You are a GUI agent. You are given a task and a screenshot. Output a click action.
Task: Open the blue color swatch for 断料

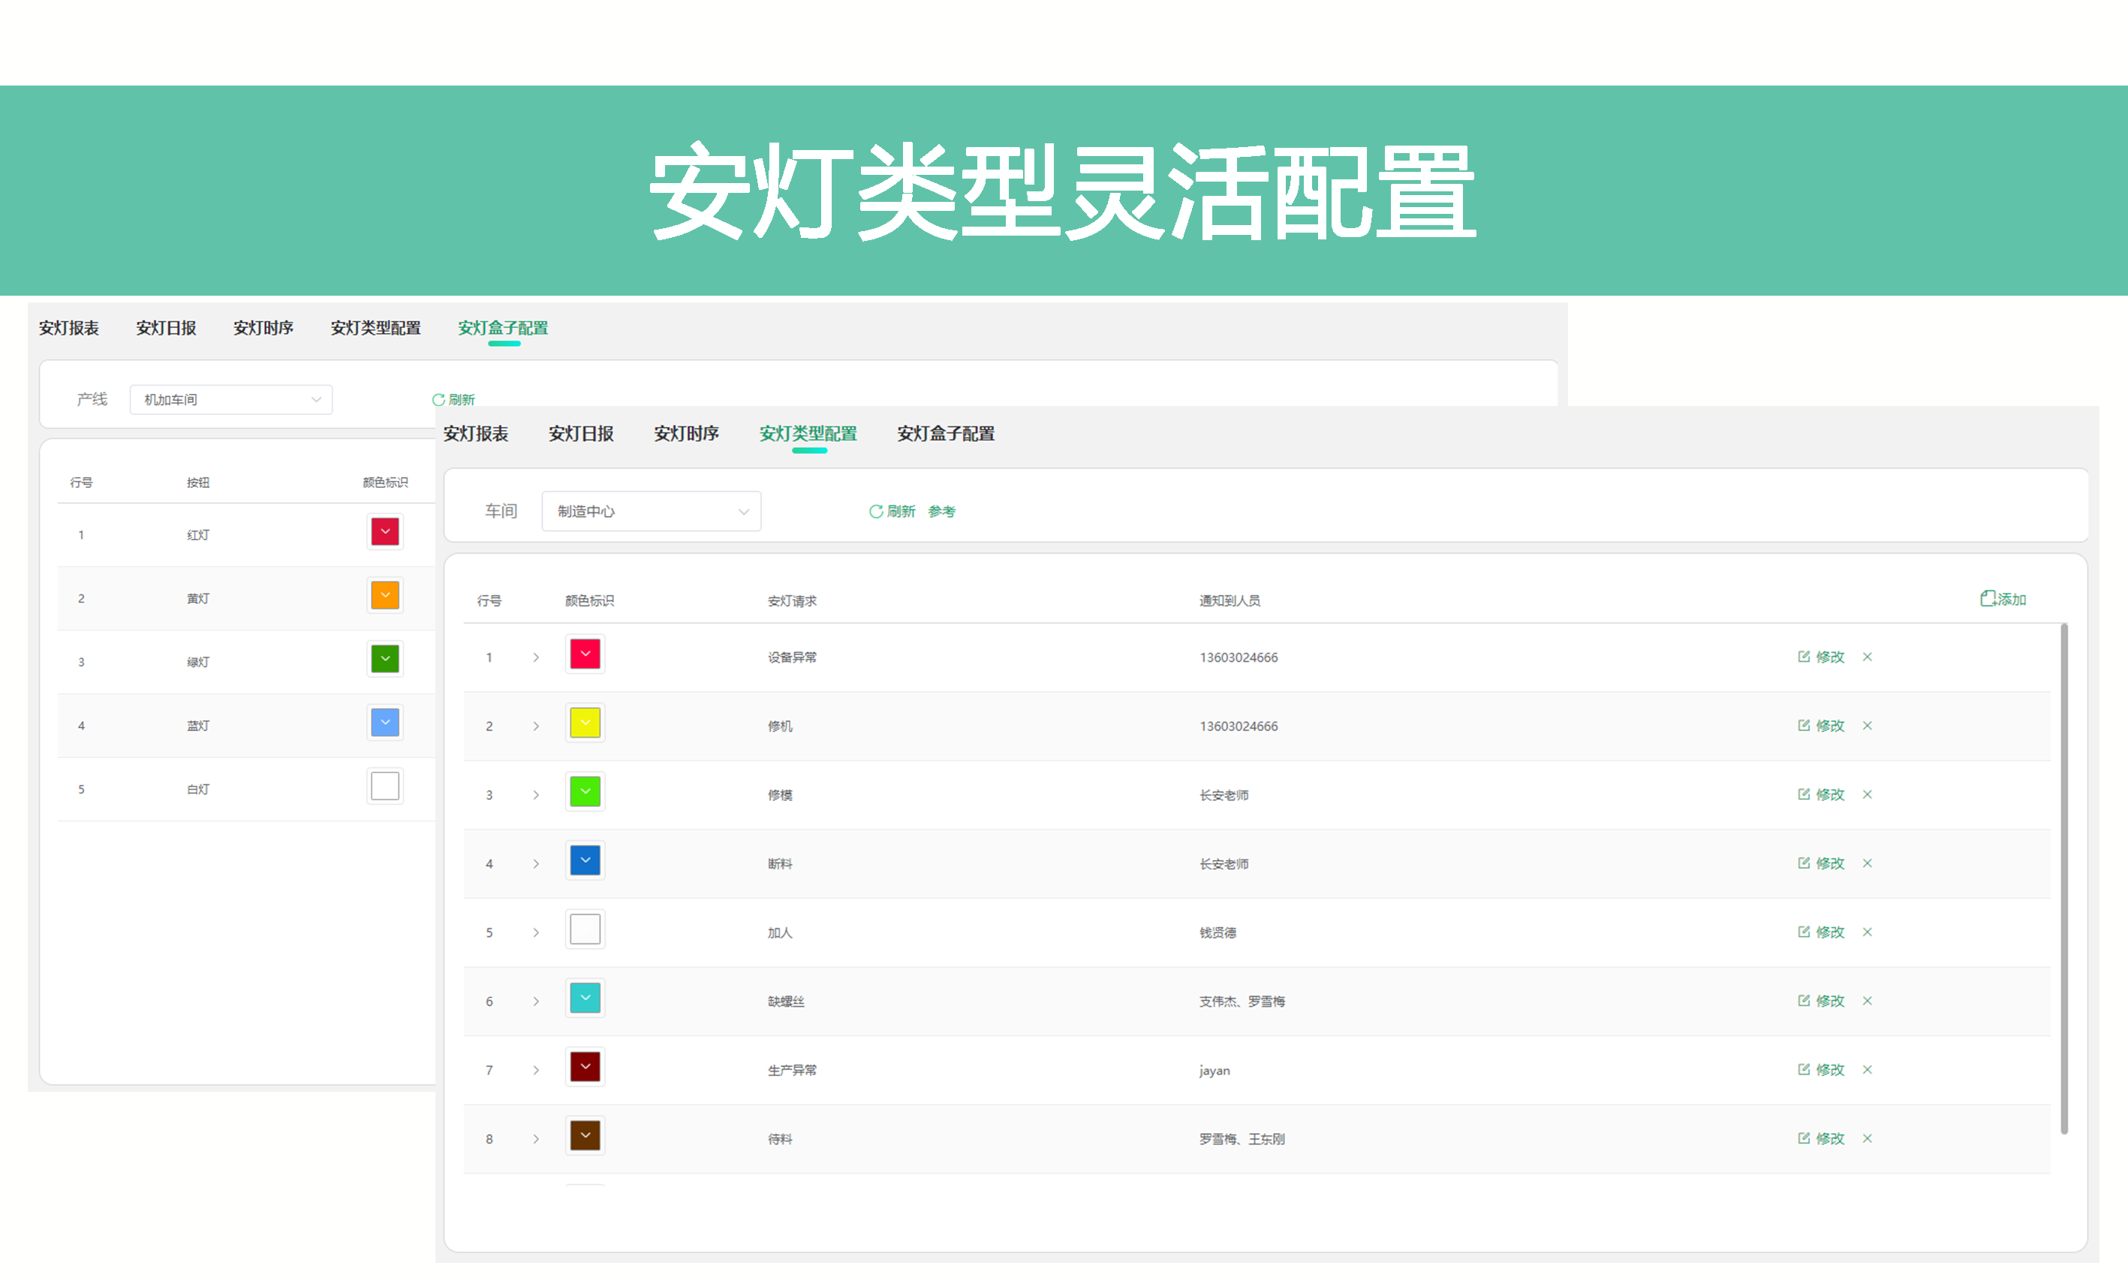[x=585, y=860]
